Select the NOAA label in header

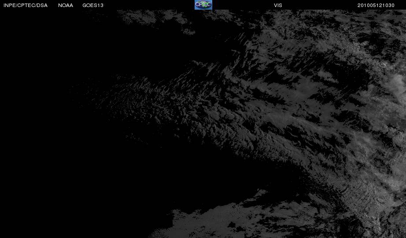point(66,5)
